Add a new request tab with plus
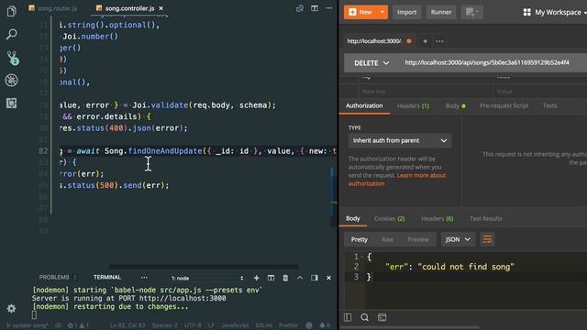587x330 pixels. click(x=426, y=41)
